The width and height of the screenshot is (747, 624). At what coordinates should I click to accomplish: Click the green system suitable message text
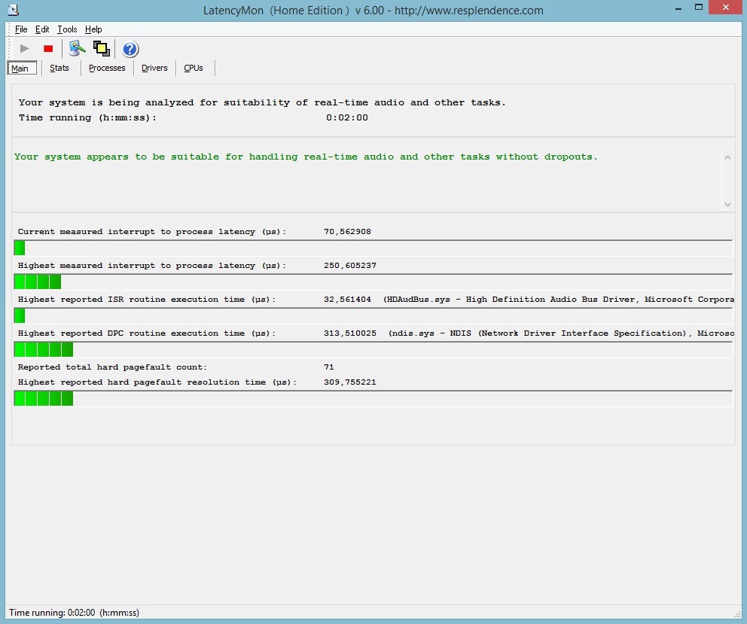point(306,157)
